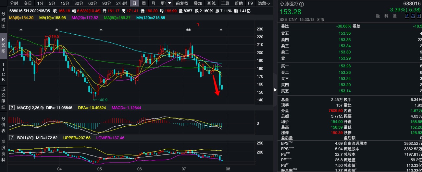422x172 pixels.
Task: Click the price alert bell icon
Action: click(413, 16)
